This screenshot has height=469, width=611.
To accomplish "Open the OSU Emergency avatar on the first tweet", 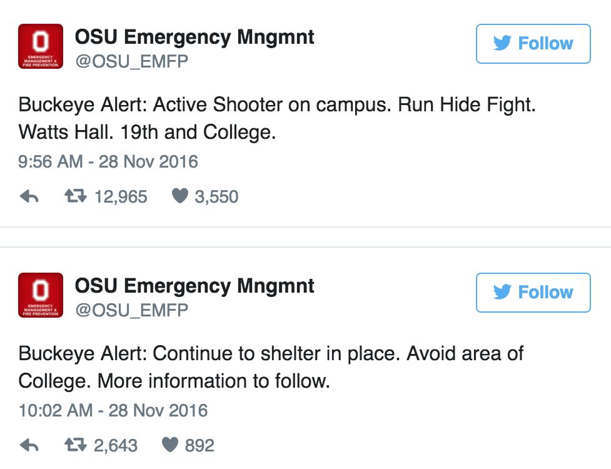I will click(41, 46).
